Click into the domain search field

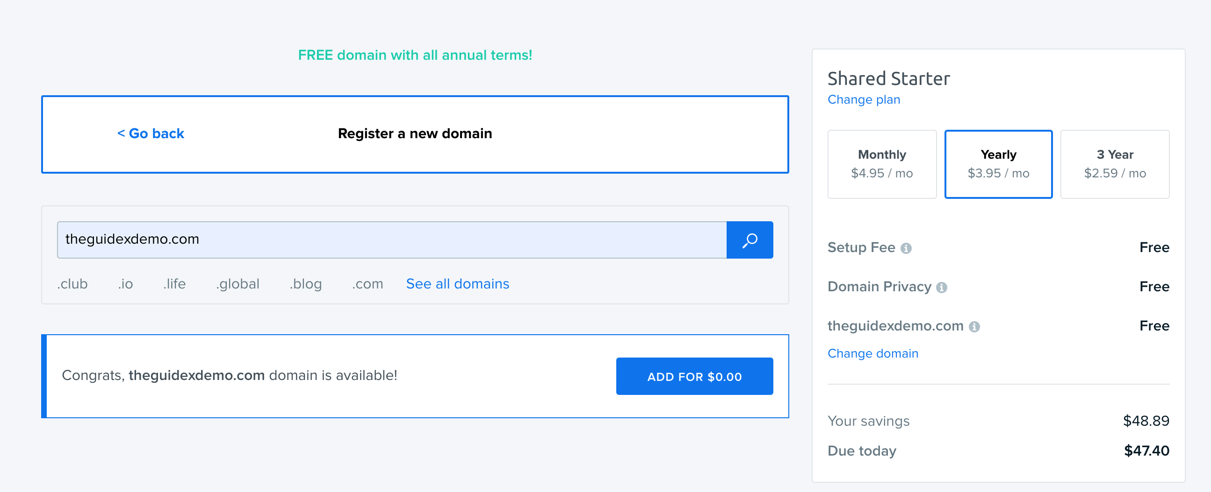(x=391, y=240)
